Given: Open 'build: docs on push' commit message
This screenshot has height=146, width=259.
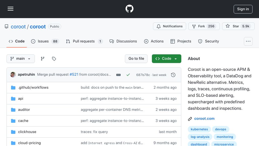Looking at the screenshot, I should pos(112,87).
